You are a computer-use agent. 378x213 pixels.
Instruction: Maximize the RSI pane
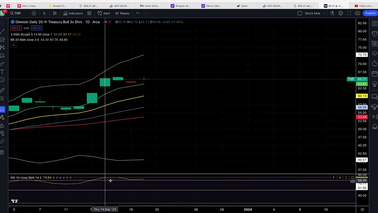click(x=352, y=178)
